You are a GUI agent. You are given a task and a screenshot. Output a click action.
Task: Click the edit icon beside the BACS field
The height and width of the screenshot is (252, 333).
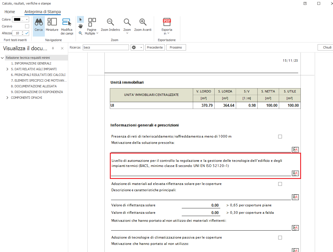coord(295,173)
